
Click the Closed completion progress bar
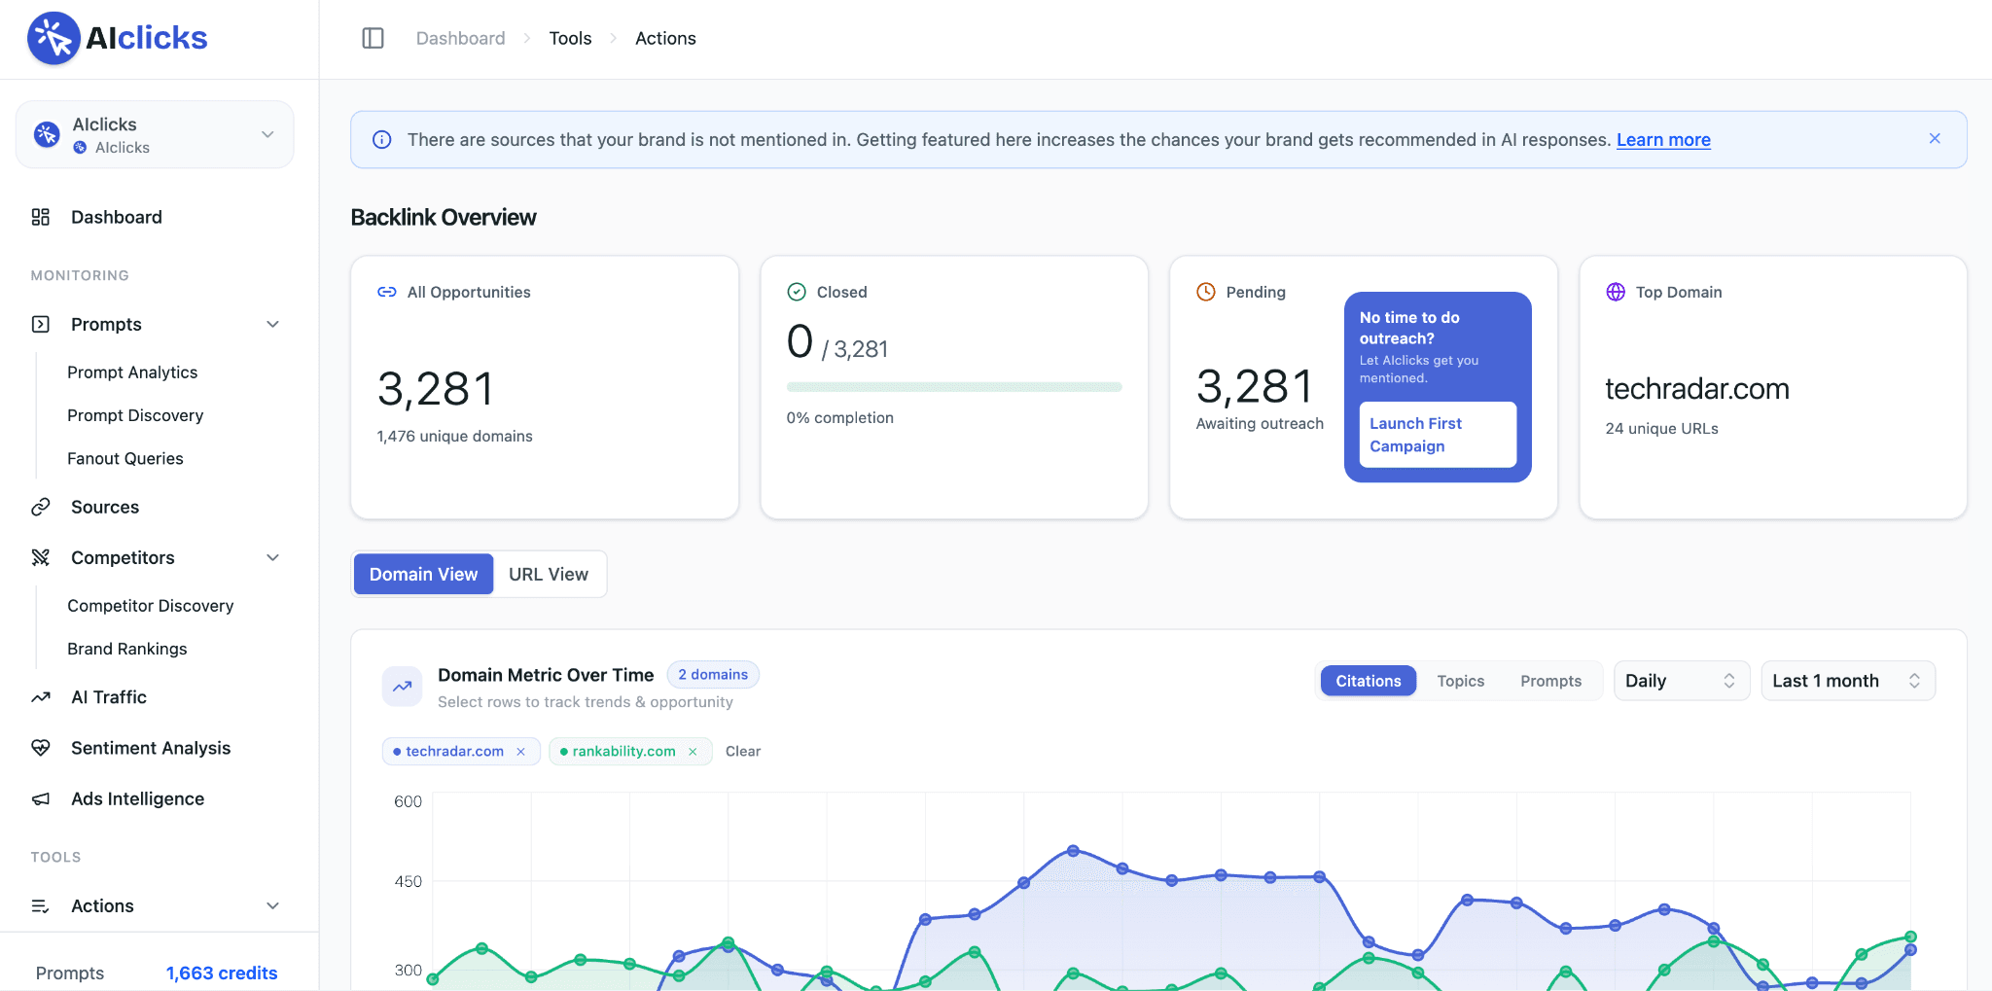coord(954,387)
